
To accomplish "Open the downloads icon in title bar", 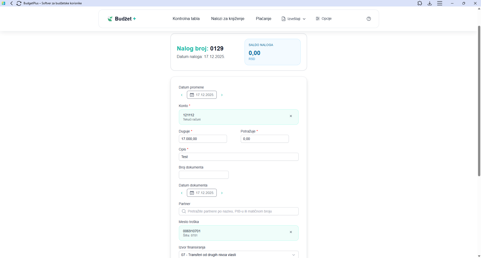I will pyautogui.click(x=430, y=3).
